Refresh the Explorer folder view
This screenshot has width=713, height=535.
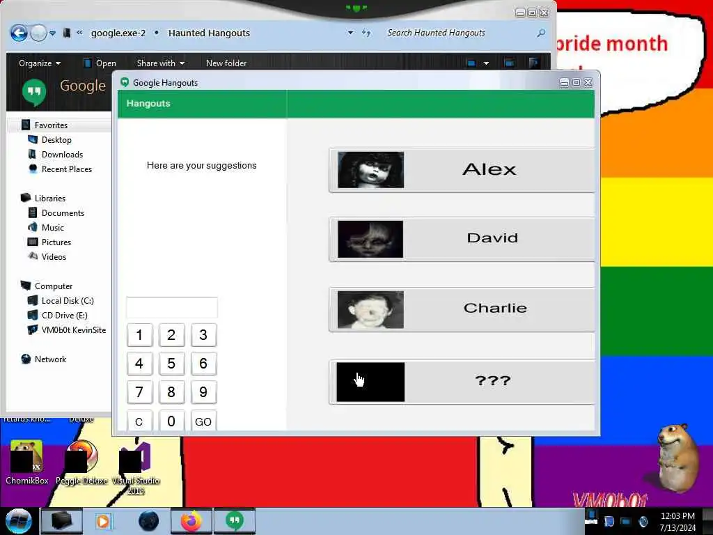click(366, 33)
